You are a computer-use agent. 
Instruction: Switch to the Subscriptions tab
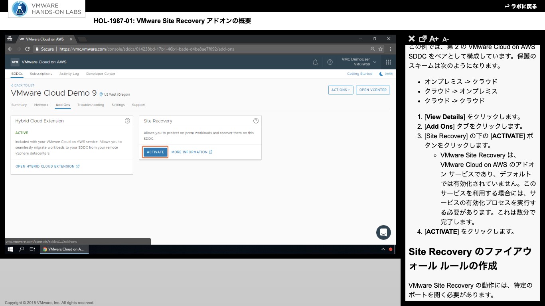[41, 74]
